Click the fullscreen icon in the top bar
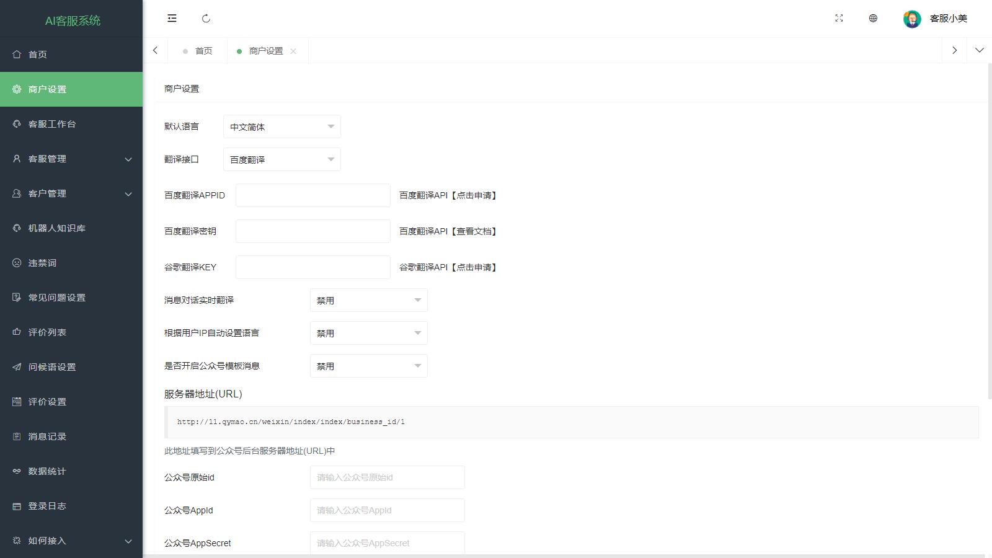992x558 pixels. (839, 19)
